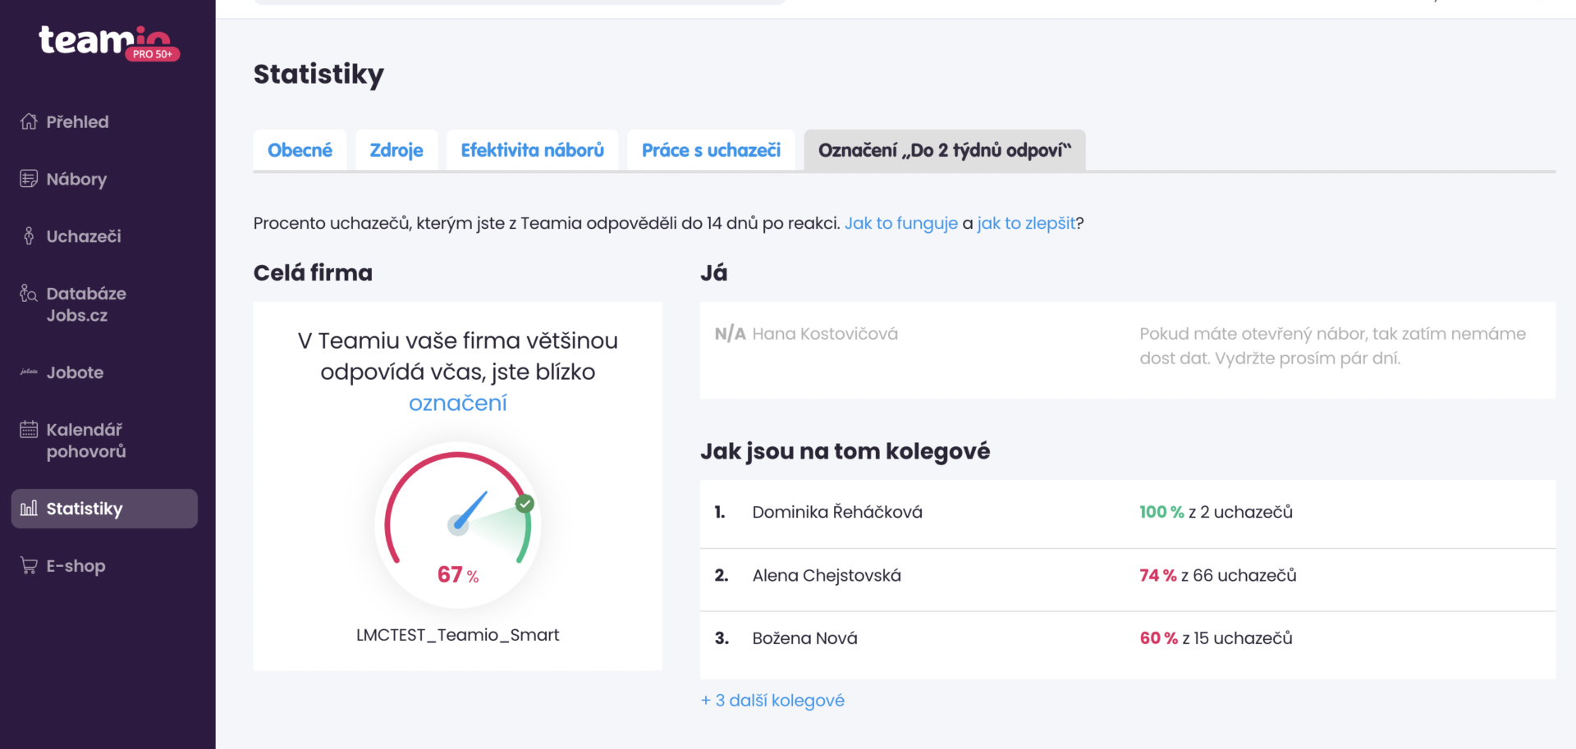
Task: Expand the + 3 další kolegové list
Action: [x=772, y=700]
